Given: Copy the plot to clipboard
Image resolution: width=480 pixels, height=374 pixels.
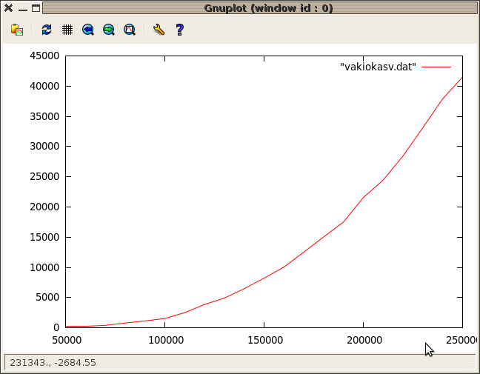Looking at the screenshot, I should click(17, 30).
